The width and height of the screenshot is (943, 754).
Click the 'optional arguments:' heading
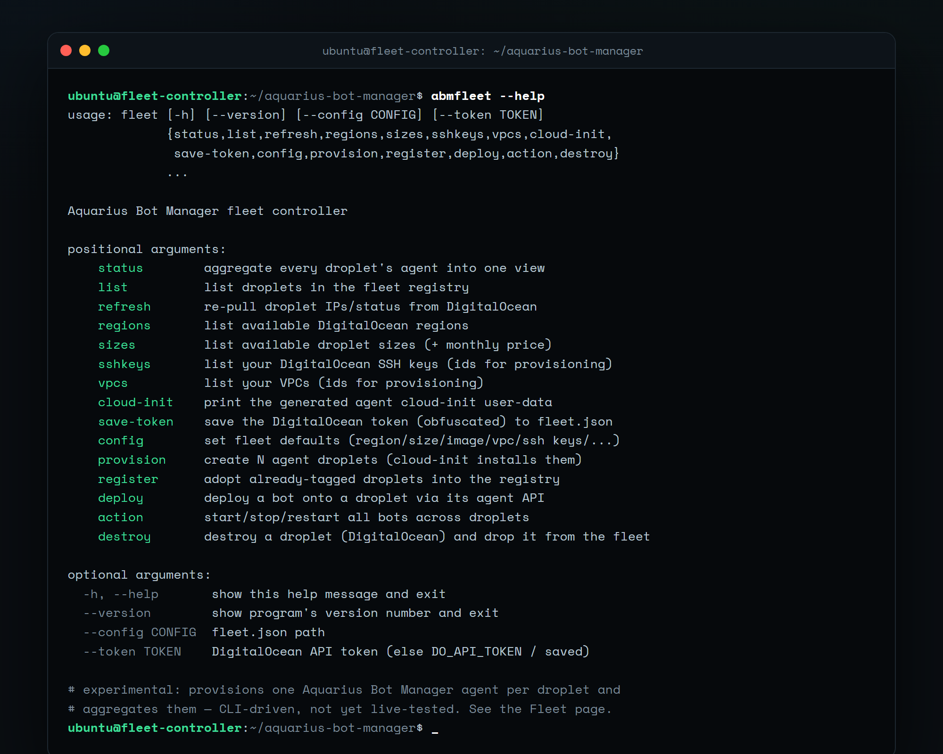139,575
